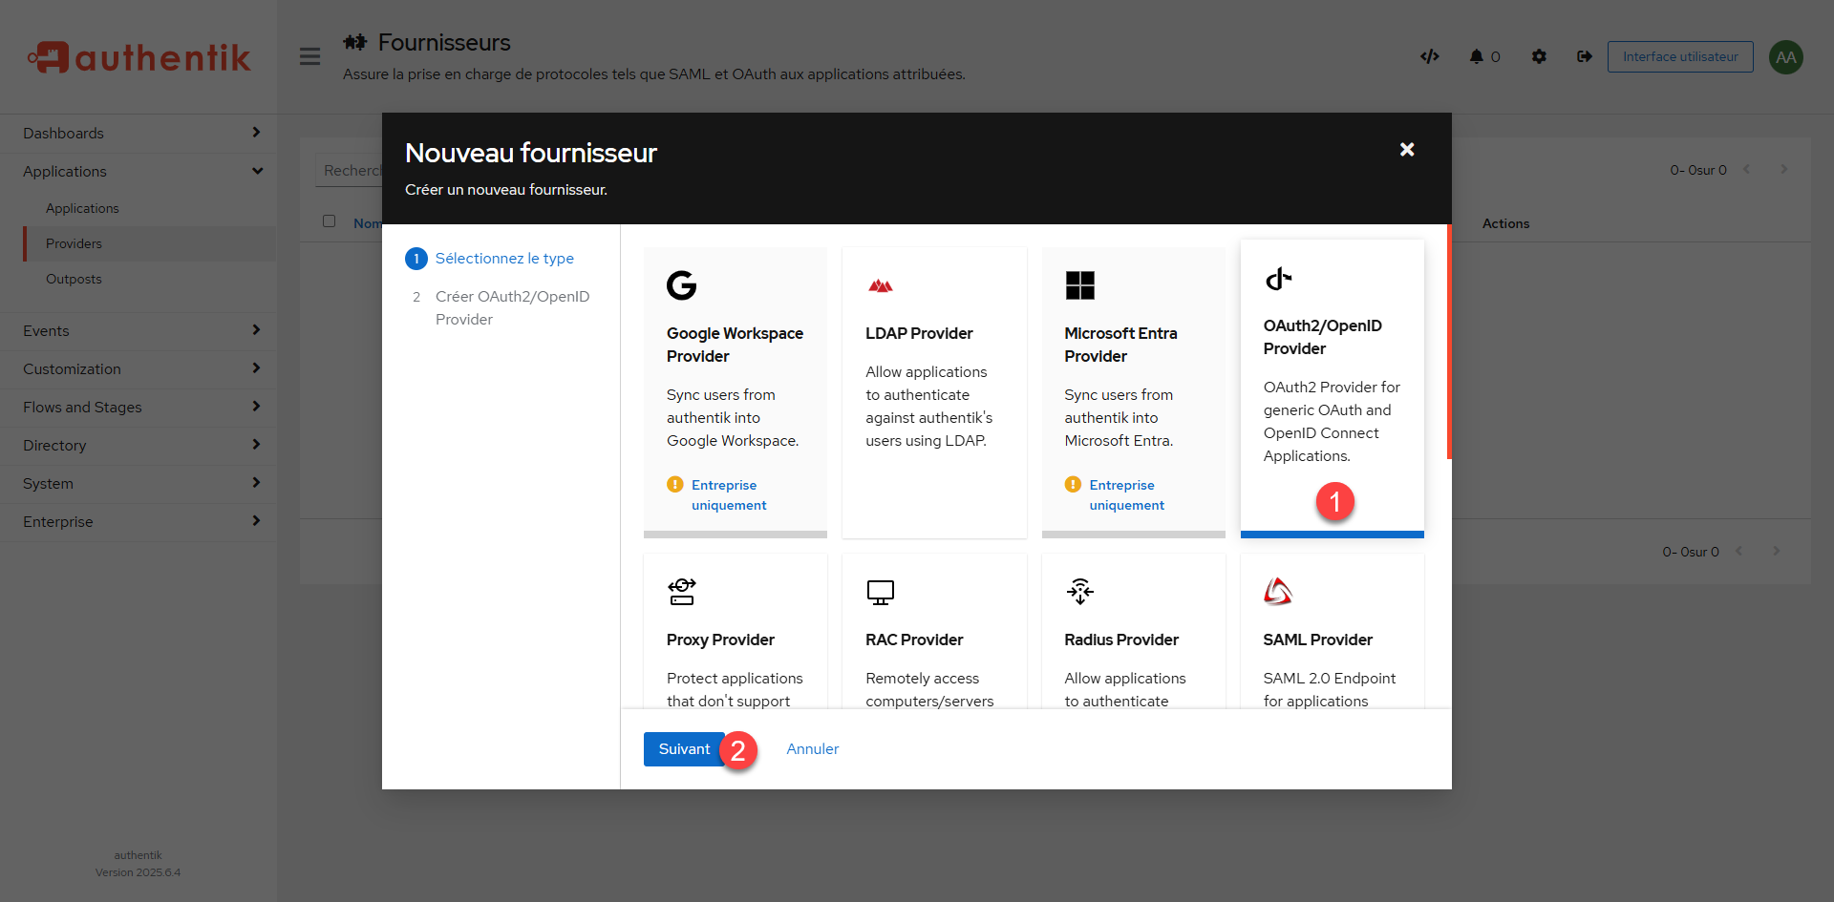This screenshot has width=1834, height=902.
Task: Select the RAC Provider monitor icon
Action: tap(880, 592)
